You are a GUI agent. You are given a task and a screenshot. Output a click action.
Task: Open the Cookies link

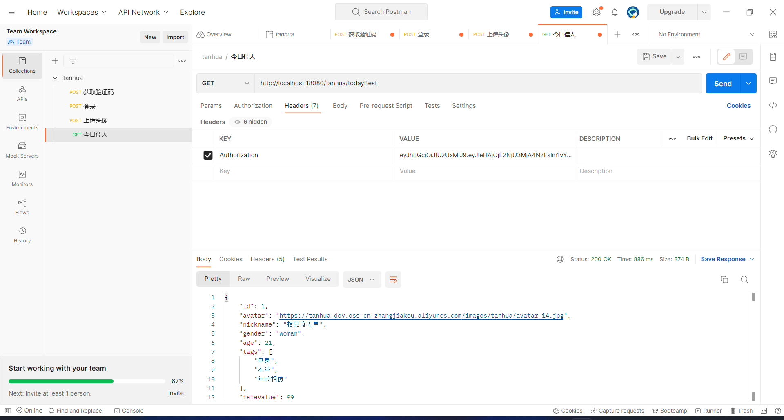[x=739, y=106]
